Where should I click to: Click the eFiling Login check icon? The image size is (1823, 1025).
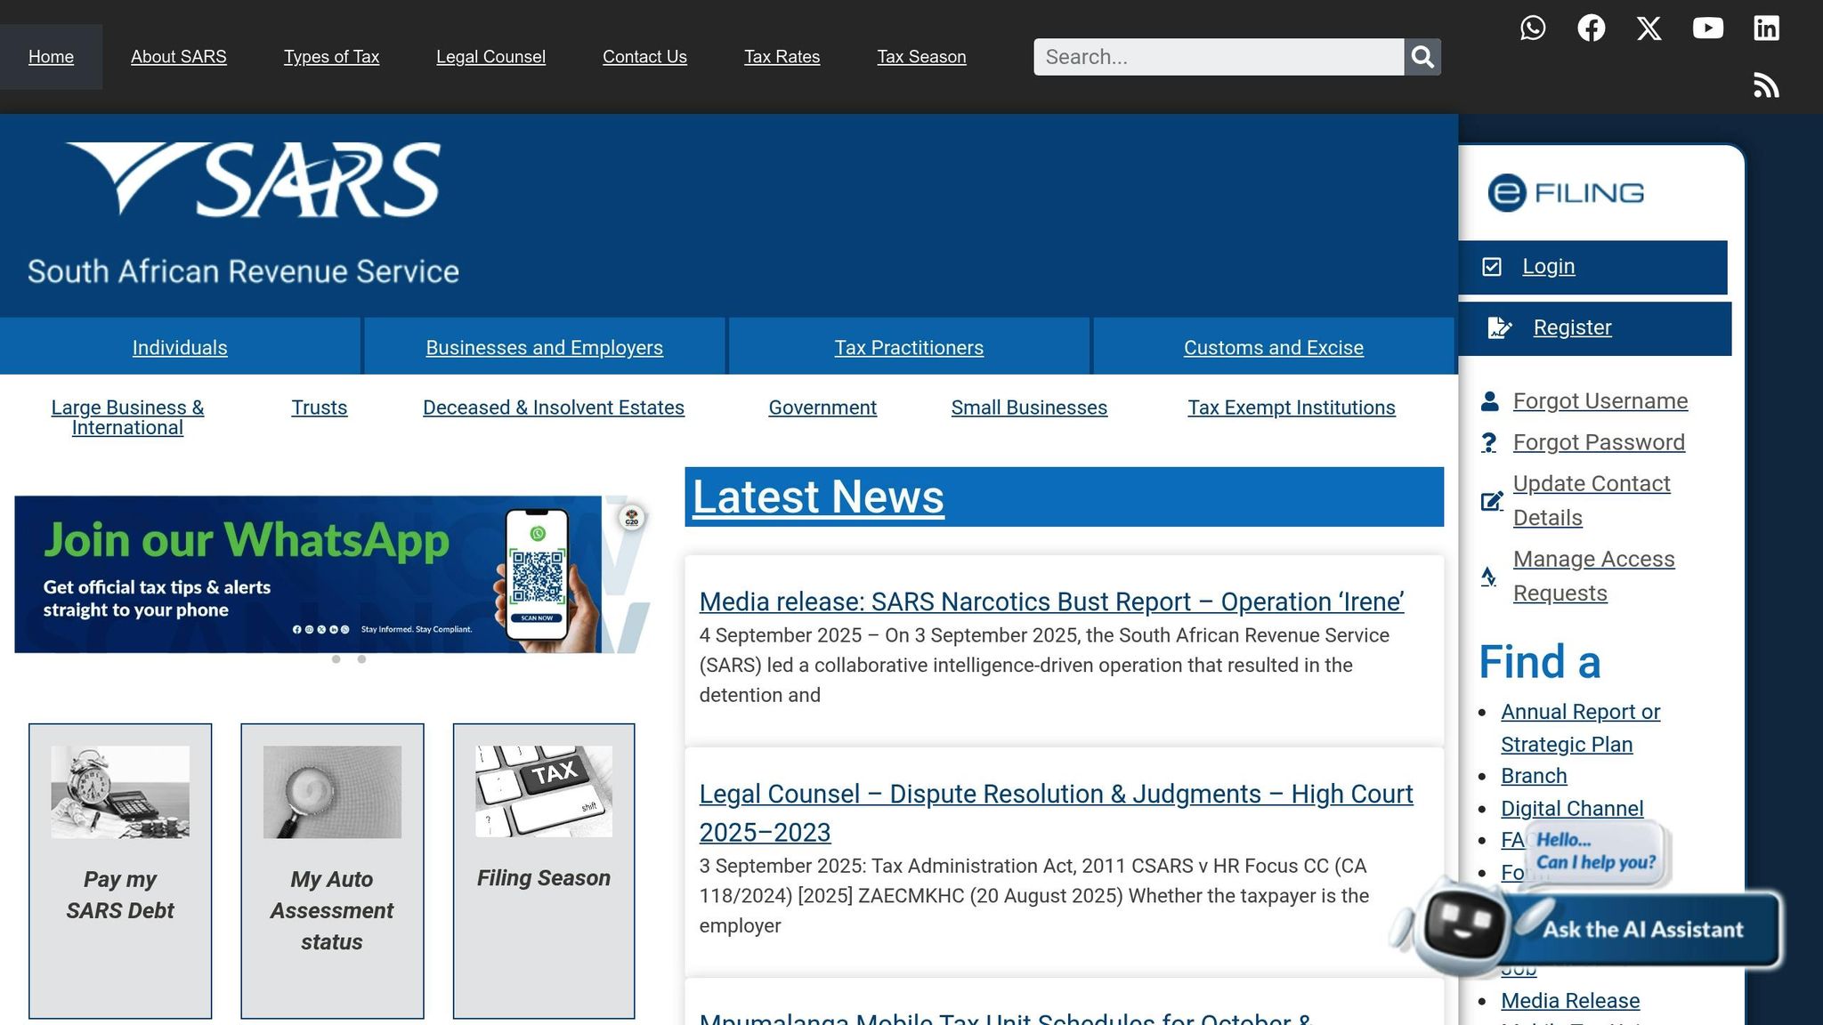point(1492,267)
